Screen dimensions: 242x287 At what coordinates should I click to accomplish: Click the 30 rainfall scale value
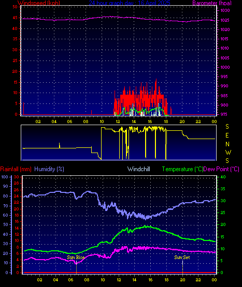pyautogui.click(x=17, y=177)
